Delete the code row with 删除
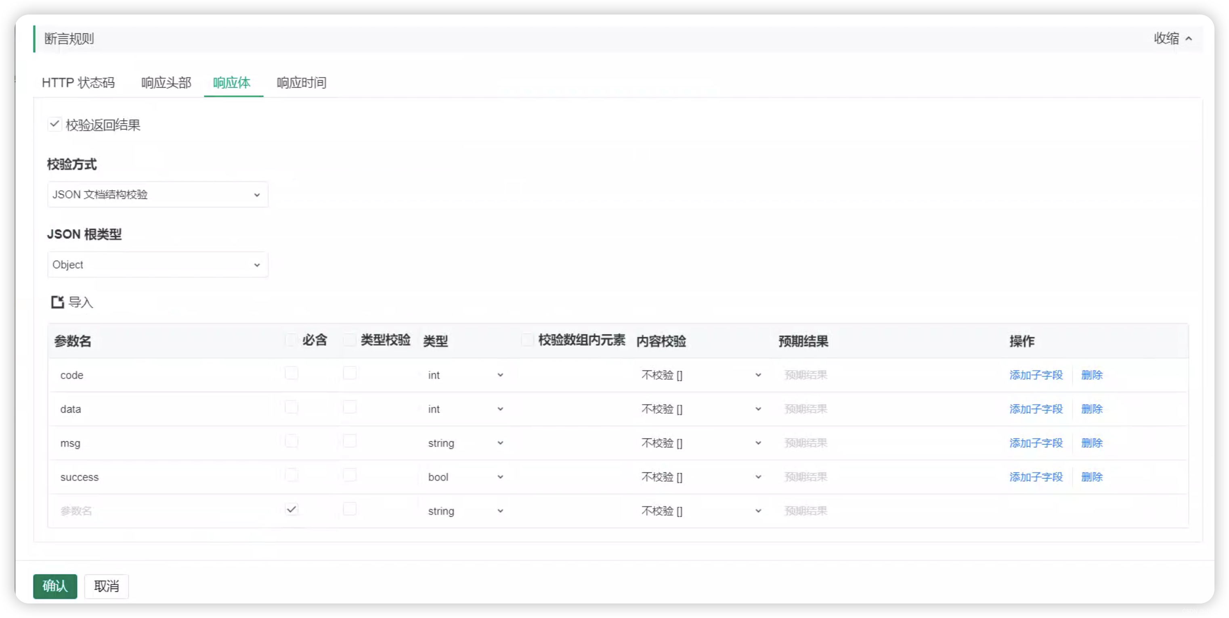This screenshot has height=618, width=1229. (1092, 375)
